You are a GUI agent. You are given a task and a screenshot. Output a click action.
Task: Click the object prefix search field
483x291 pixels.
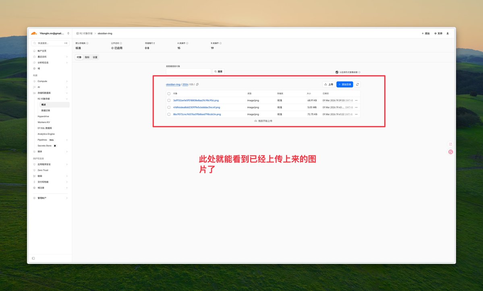(189, 71)
